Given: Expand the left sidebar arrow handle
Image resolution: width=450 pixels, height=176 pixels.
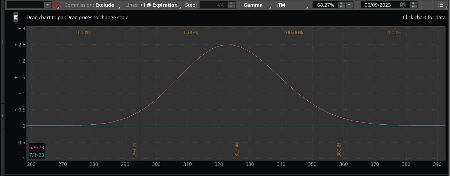Looking at the screenshot, I should tap(3, 115).
